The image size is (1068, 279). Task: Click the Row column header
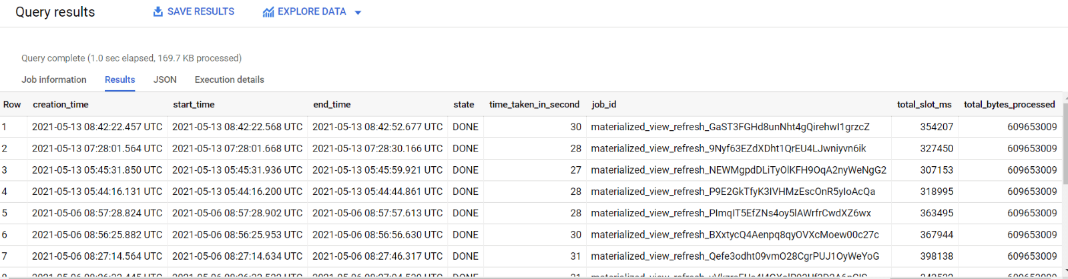[x=12, y=104]
